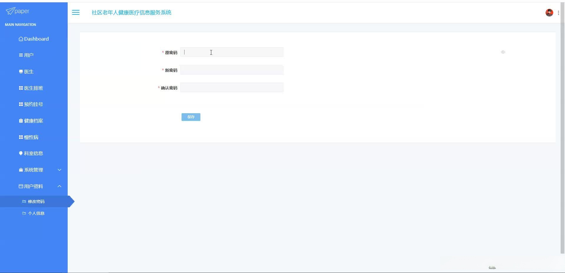Toggle the sidebar with the hamburger icon
Viewport: 565px width, 273px height.
[x=76, y=12]
